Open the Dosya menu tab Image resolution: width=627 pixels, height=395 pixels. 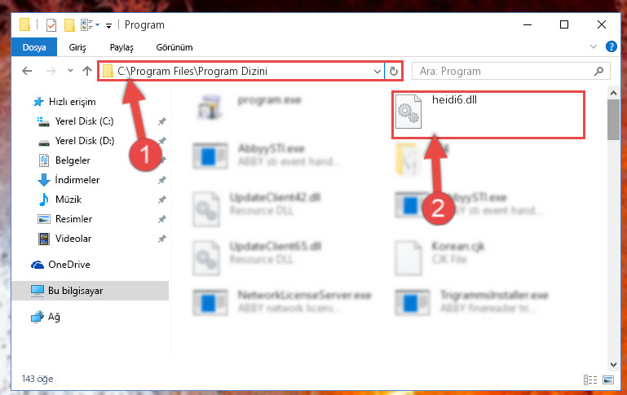(34, 47)
